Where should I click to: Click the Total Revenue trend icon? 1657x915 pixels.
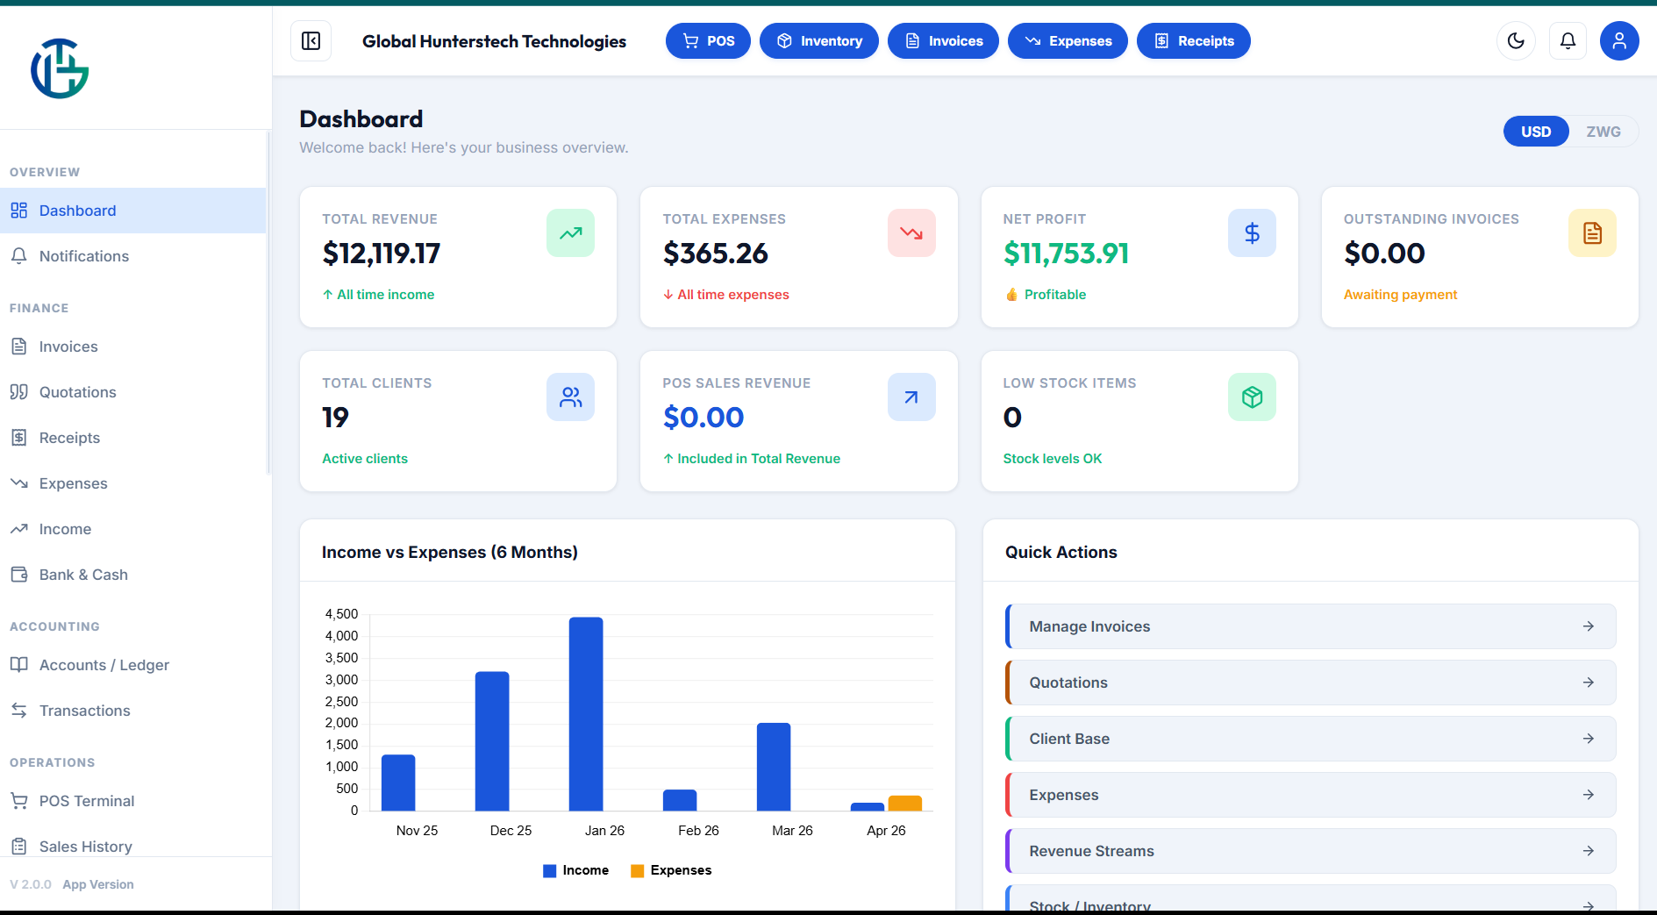570,233
